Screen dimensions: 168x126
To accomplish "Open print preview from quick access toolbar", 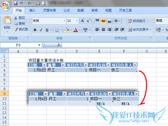I will tap(44, 3).
